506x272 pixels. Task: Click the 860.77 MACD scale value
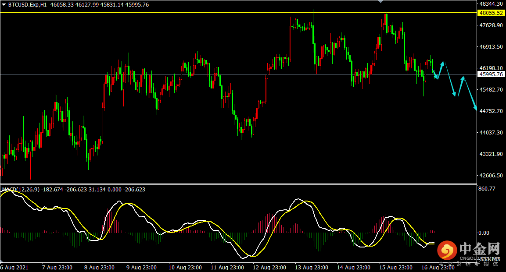[x=487, y=189]
